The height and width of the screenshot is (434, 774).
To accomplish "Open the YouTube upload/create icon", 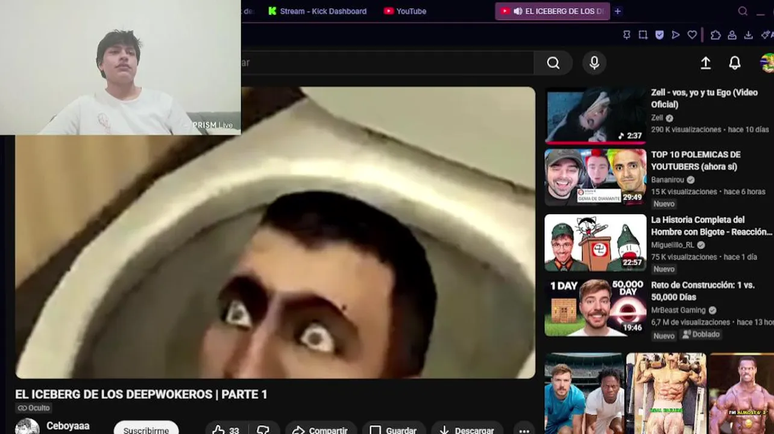I will [705, 63].
